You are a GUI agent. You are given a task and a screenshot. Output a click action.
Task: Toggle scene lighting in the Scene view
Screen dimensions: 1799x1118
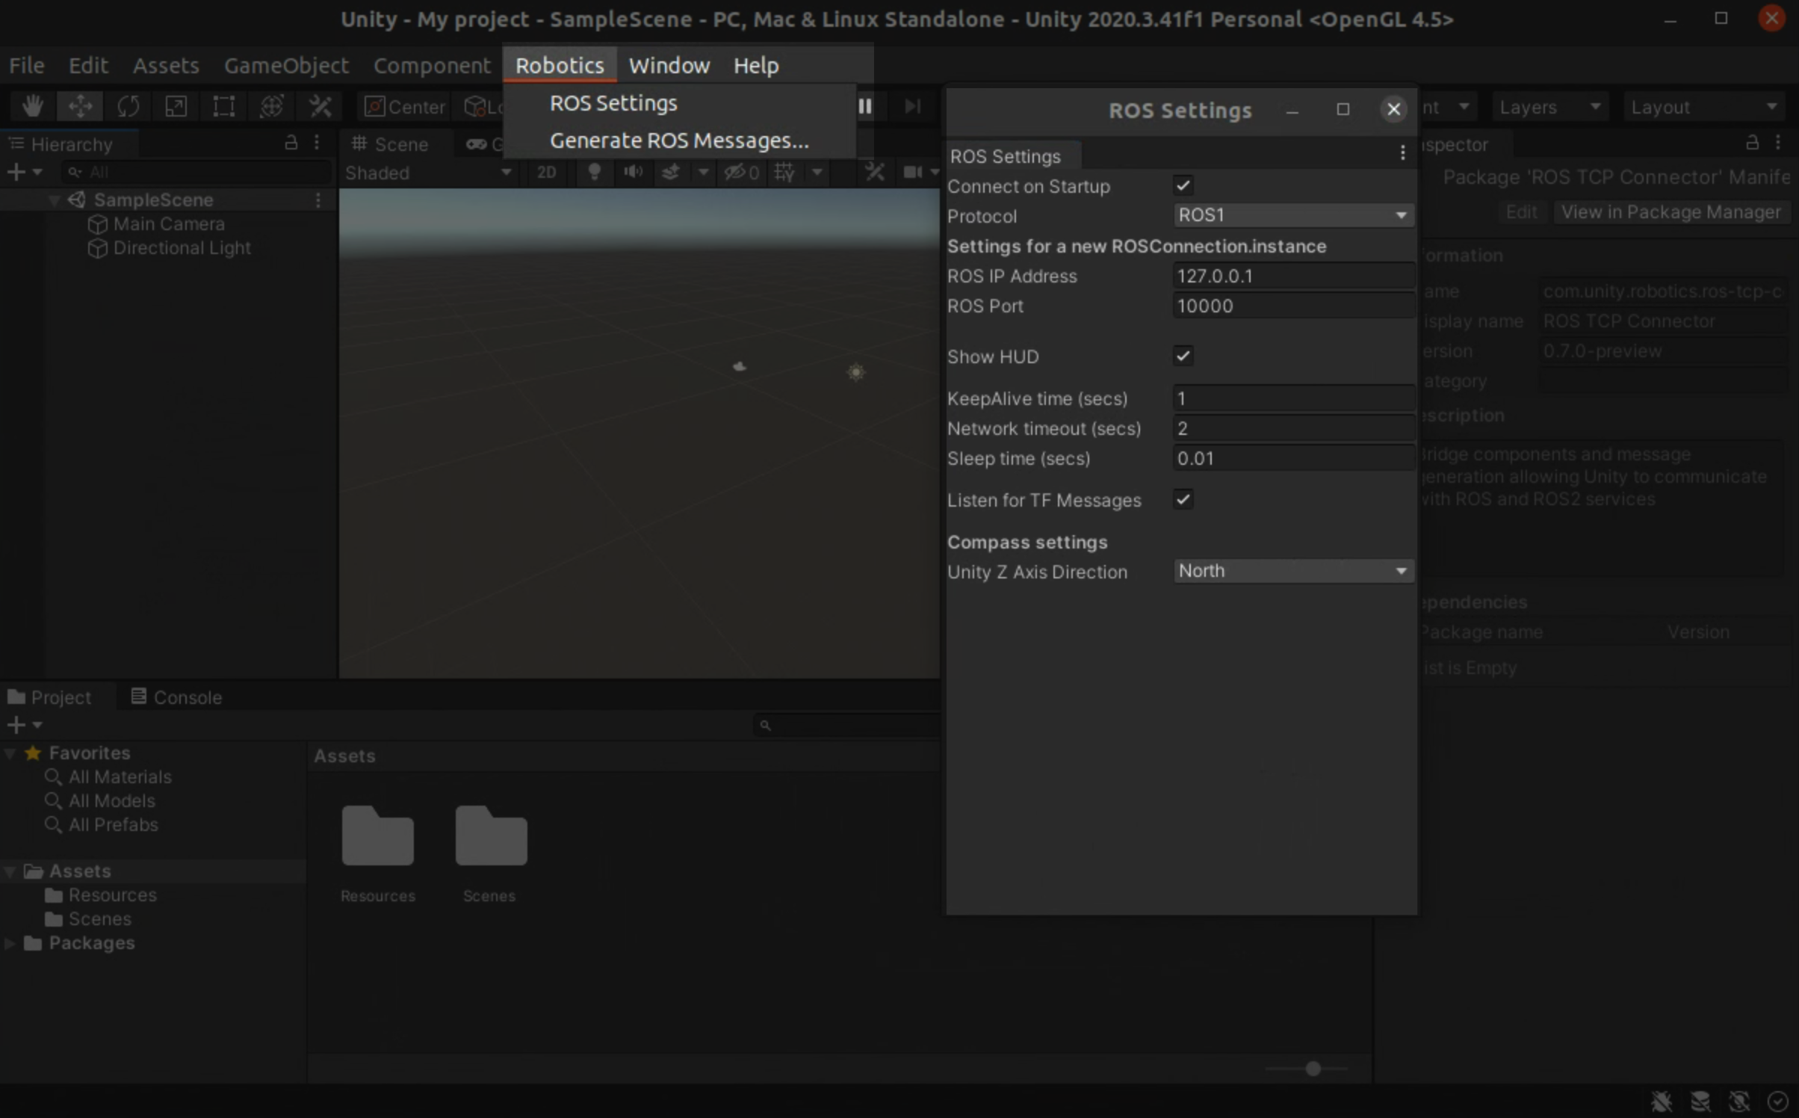(594, 173)
